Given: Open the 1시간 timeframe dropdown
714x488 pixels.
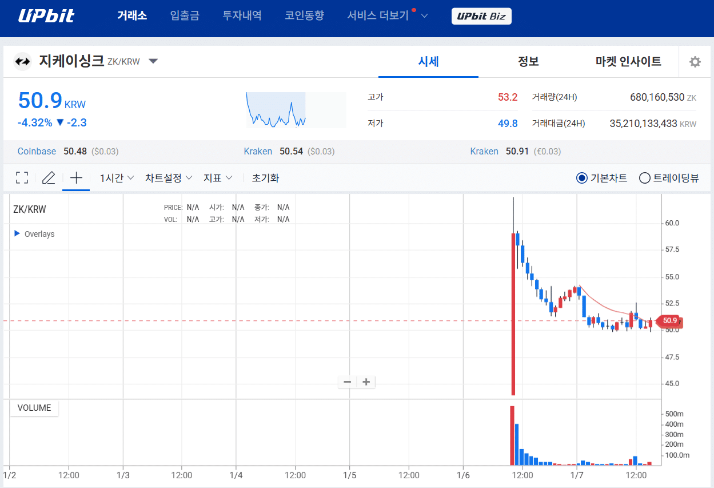Looking at the screenshot, I should [115, 177].
